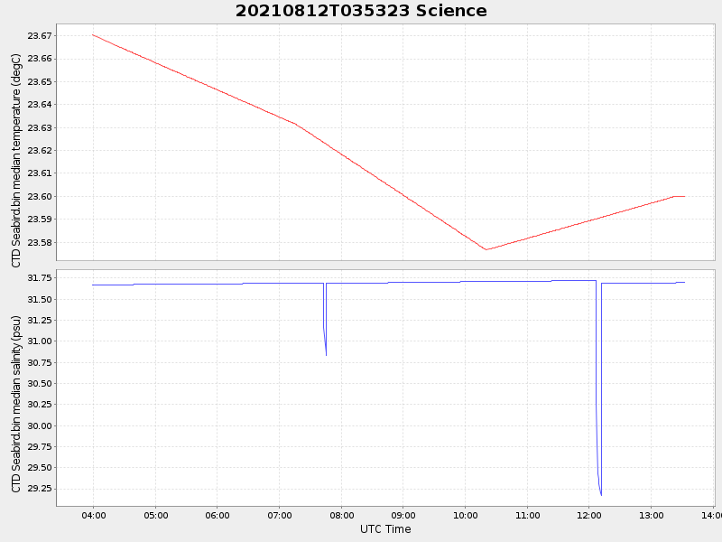Click the 31.25 salinity tick label
This screenshot has width=722, height=542.
click(x=40, y=321)
